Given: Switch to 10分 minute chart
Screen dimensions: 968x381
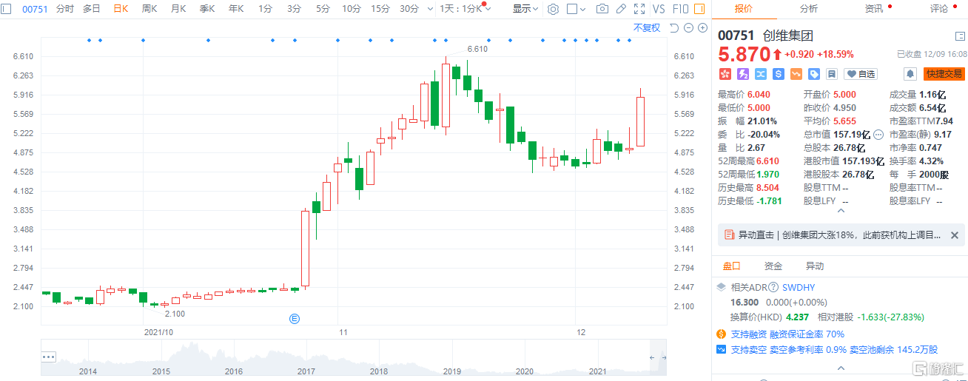Looking at the screenshot, I should (x=352, y=9).
